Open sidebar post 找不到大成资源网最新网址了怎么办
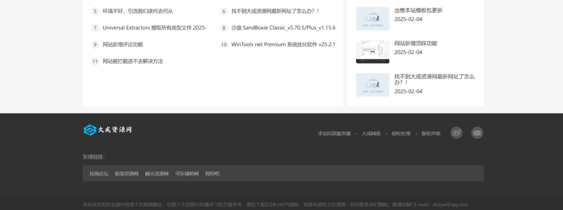The width and height of the screenshot is (563, 210). (x=434, y=79)
